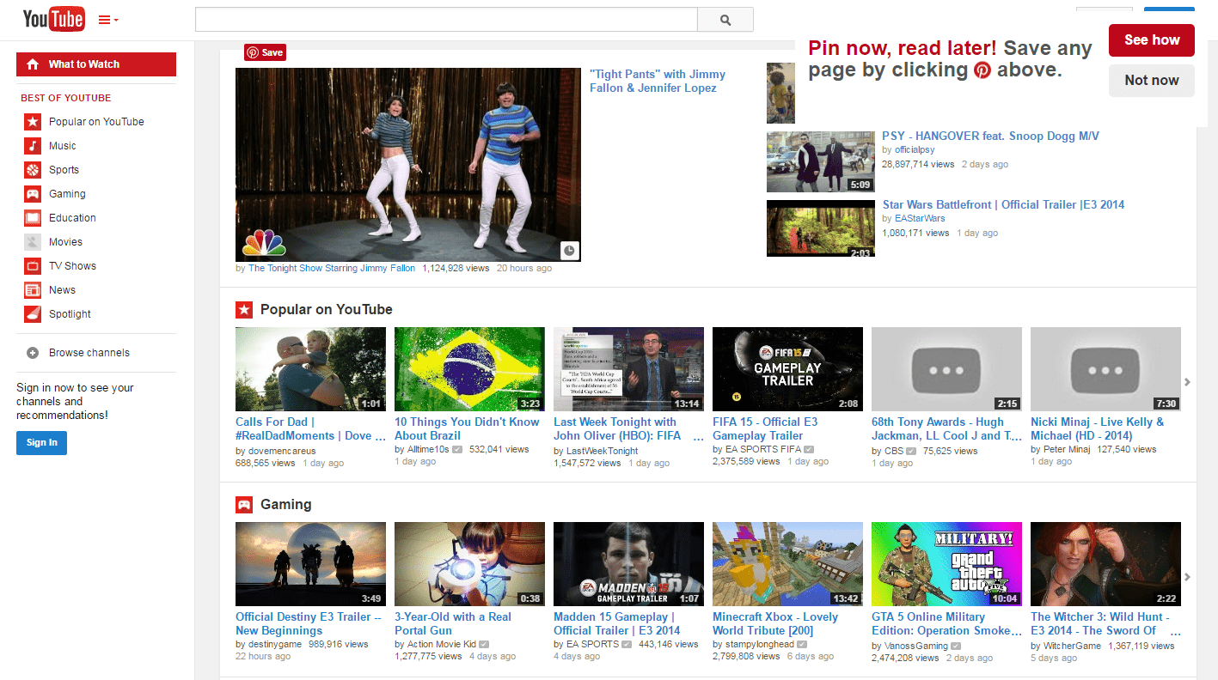Open TV Shows category label in sidebar
The image size is (1218, 680).
pyautogui.click(x=72, y=266)
